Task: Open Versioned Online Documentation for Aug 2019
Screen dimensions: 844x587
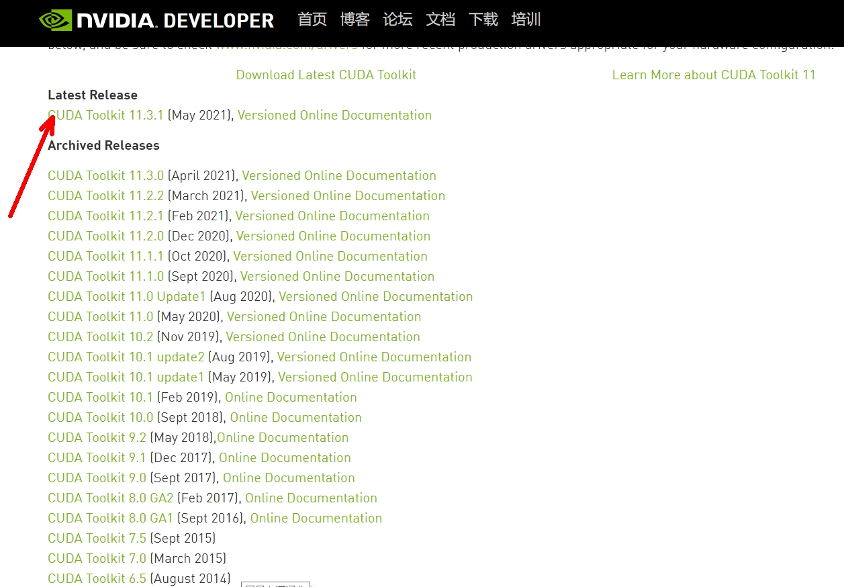Action: 374,357
